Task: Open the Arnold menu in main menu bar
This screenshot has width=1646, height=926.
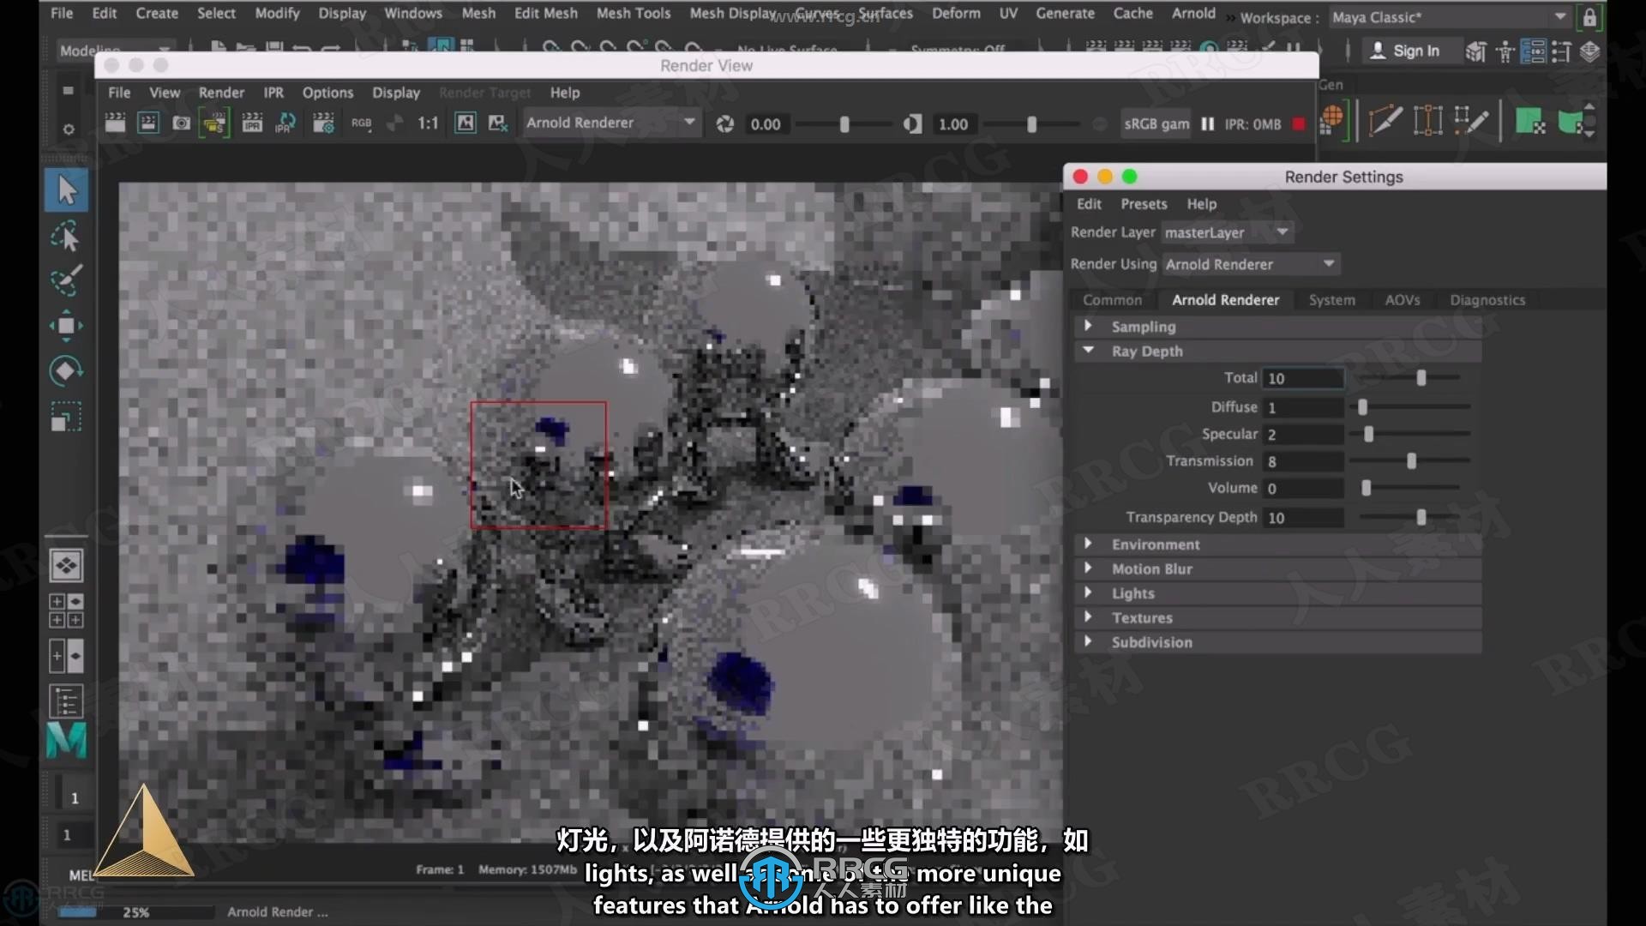Action: point(1193,14)
